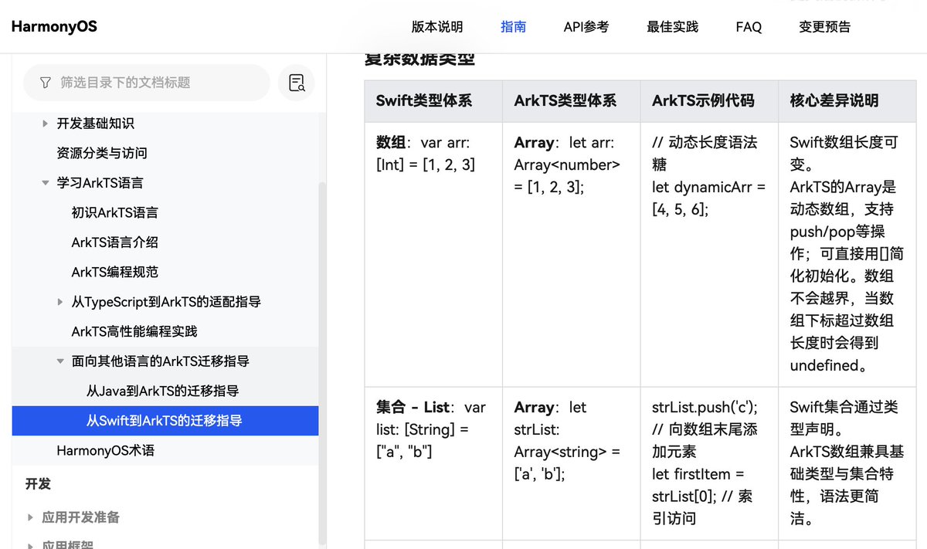Open the 变更预告 tab
The width and height of the screenshot is (927, 549).
(x=825, y=27)
